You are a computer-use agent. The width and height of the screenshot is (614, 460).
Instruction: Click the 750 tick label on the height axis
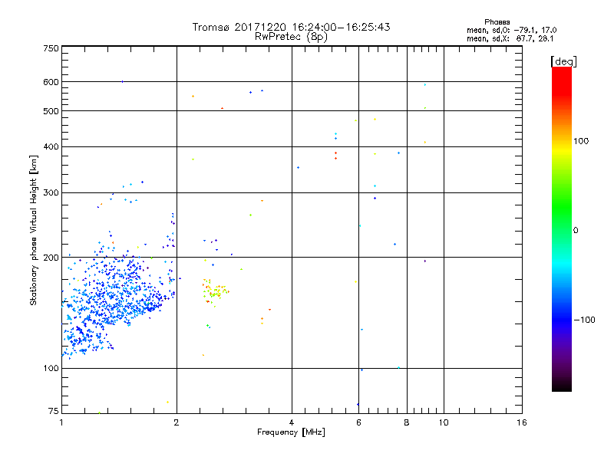click(x=51, y=48)
